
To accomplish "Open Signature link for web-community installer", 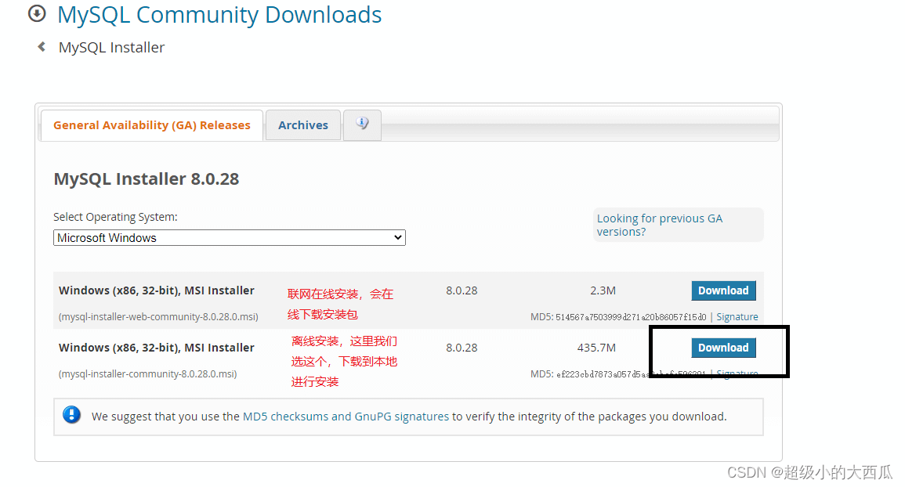I will point(737,317).
